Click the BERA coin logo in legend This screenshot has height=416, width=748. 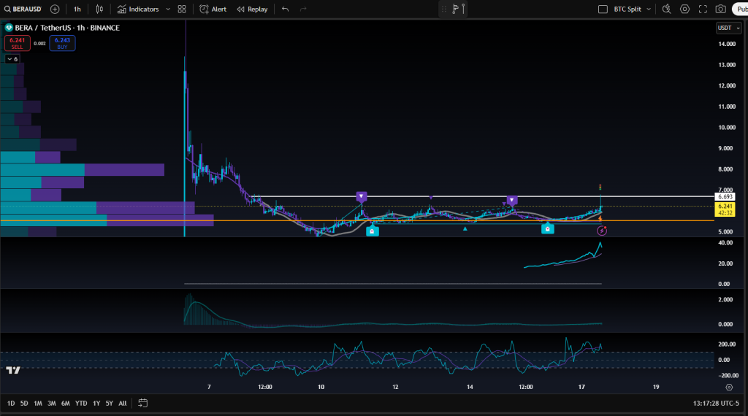[x=9, y=28]
